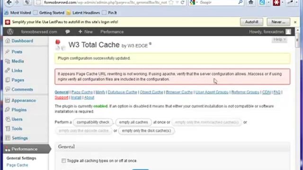Open the Most Visited bookmarks folder
Viewport: 303px width, 170px height.
point(18,13)
